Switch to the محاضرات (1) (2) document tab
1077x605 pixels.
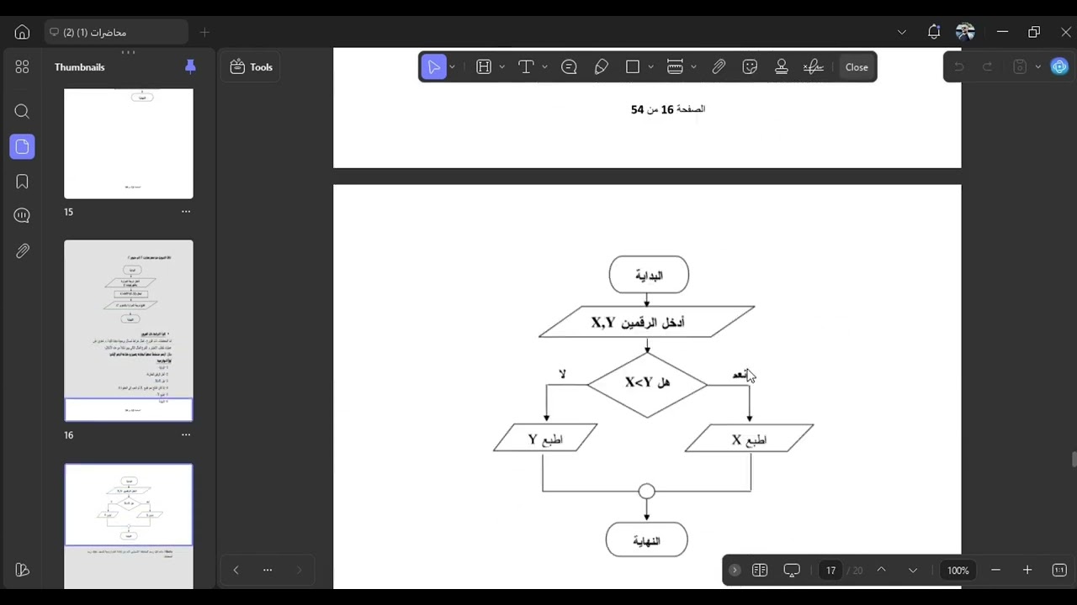click(116, 32)
